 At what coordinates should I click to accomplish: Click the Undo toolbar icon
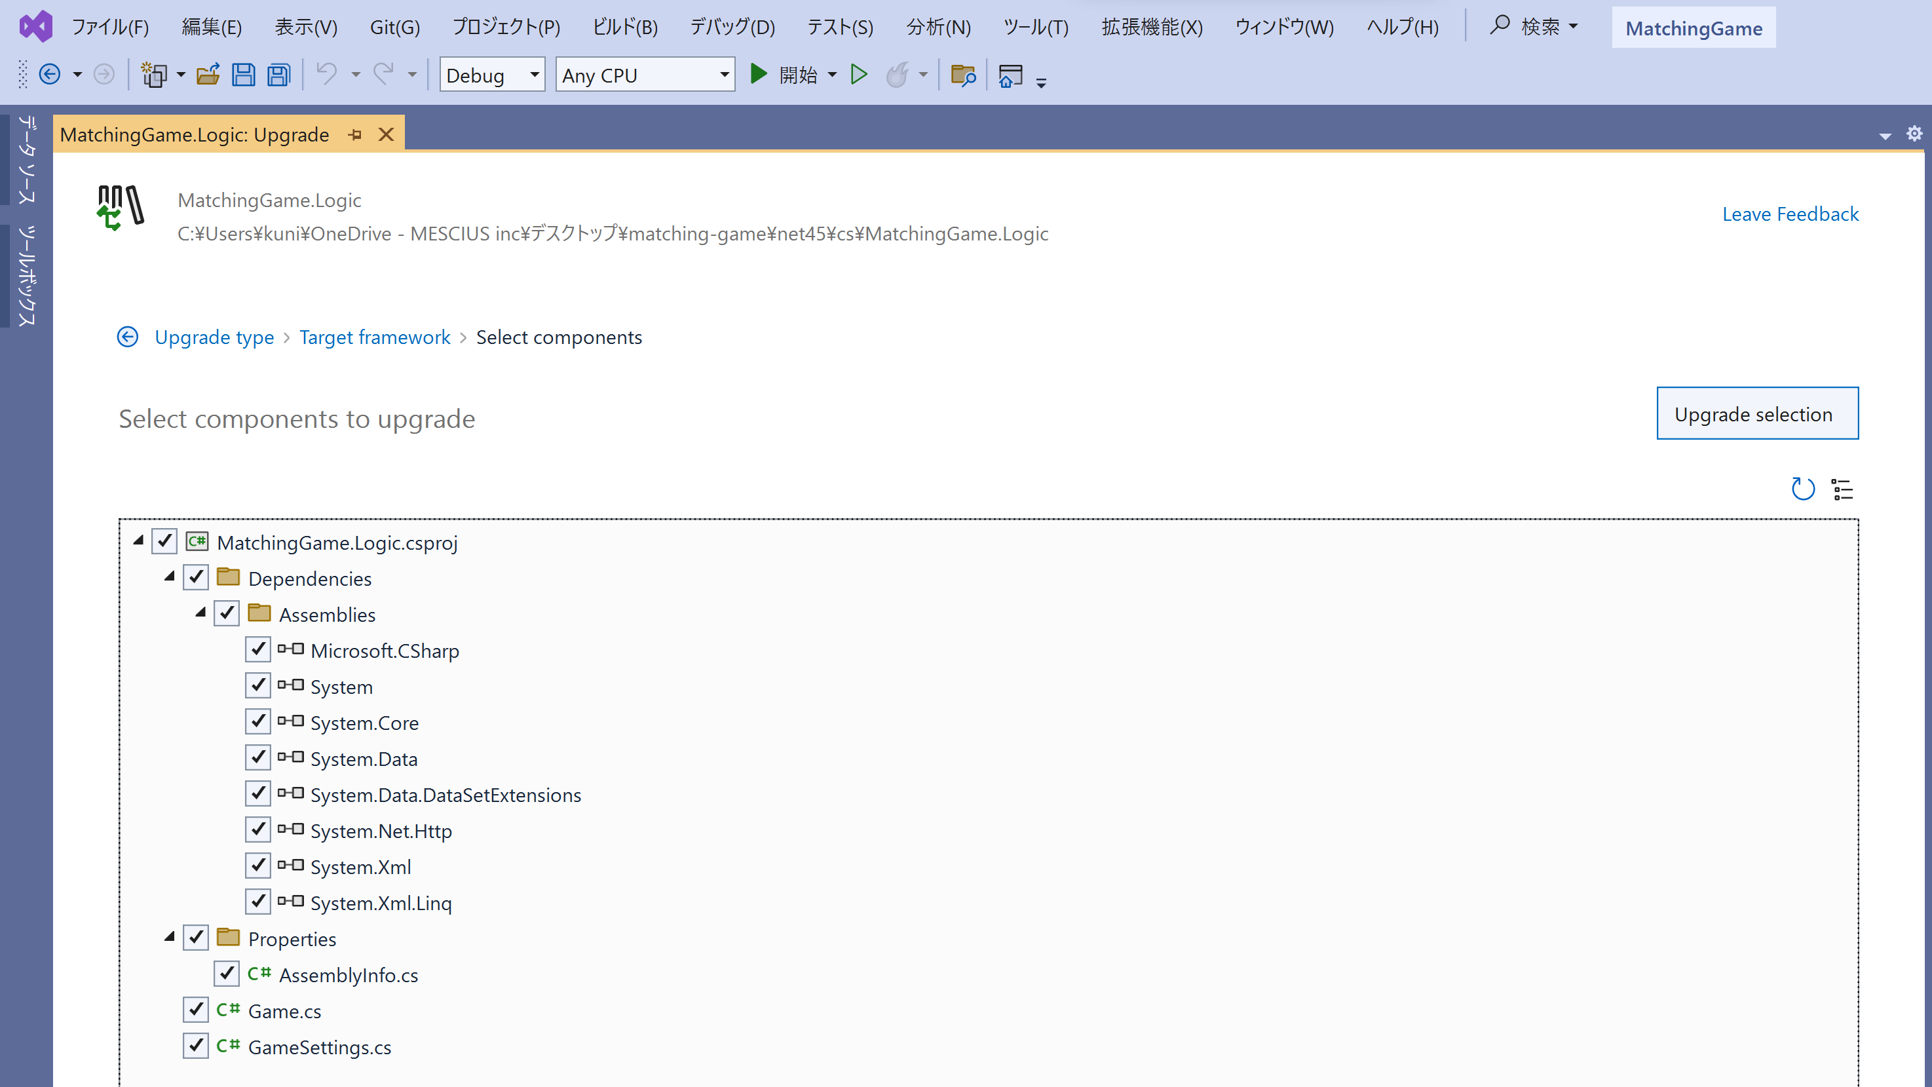pos(327,74)
